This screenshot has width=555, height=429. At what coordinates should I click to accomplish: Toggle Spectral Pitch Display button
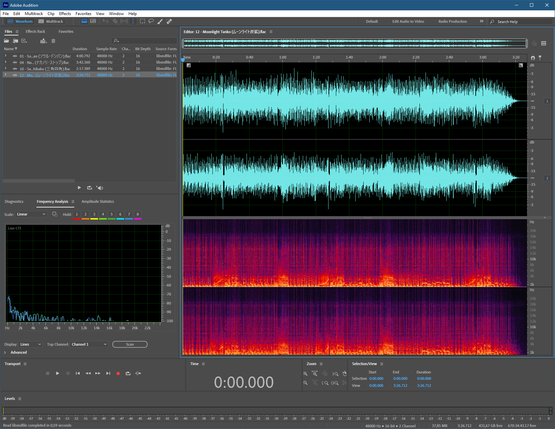93,21
